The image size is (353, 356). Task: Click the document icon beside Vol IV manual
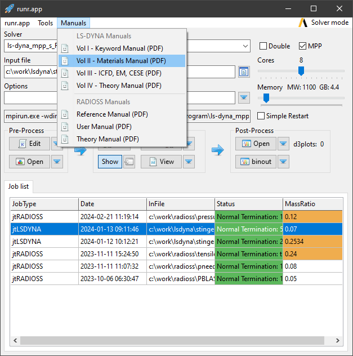(65, 86)
